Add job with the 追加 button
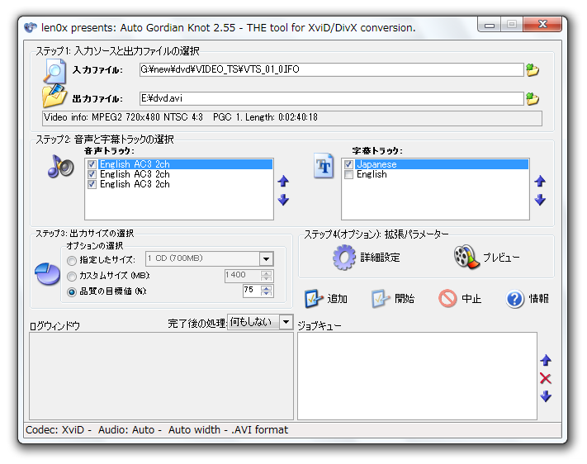The width and height of the screenshot is (587, 464). 326,299
